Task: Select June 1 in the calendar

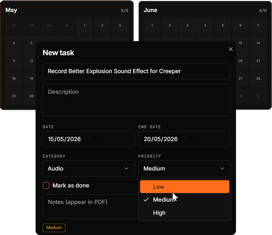Action: 152,26
